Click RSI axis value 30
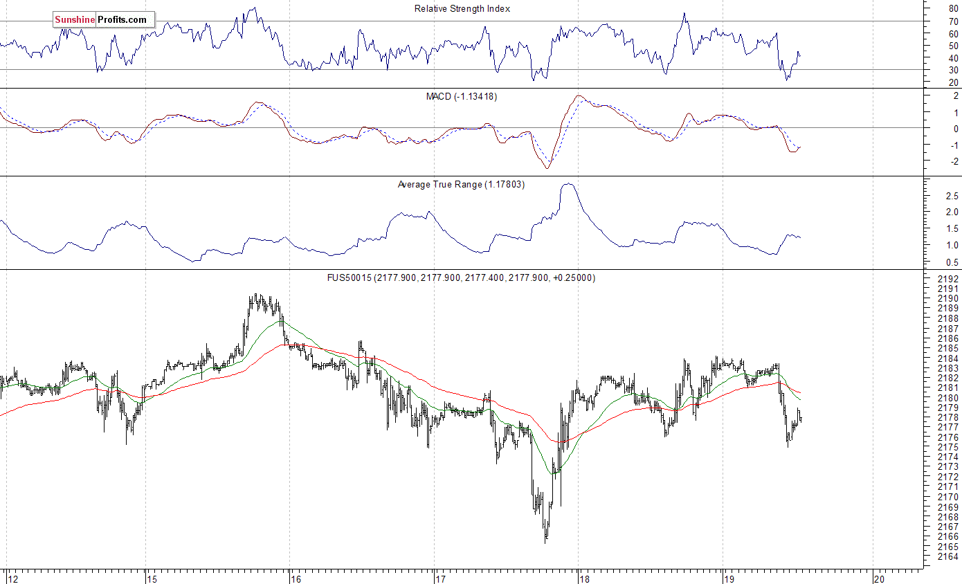The height and width of the screenshot is (584, 962). tap(953, 71)
